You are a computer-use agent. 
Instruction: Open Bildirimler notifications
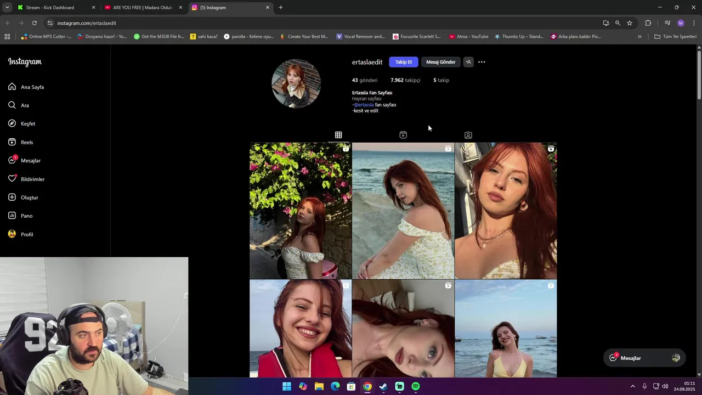click(x=26, y=179)
